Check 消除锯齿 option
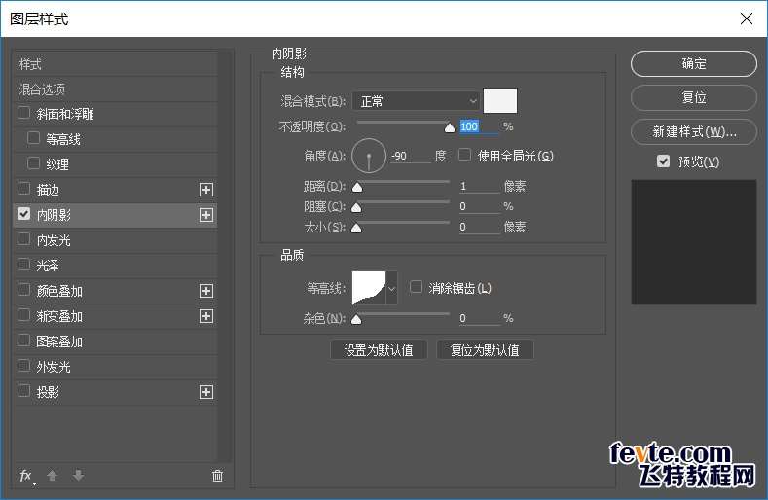 coord(416,287)
